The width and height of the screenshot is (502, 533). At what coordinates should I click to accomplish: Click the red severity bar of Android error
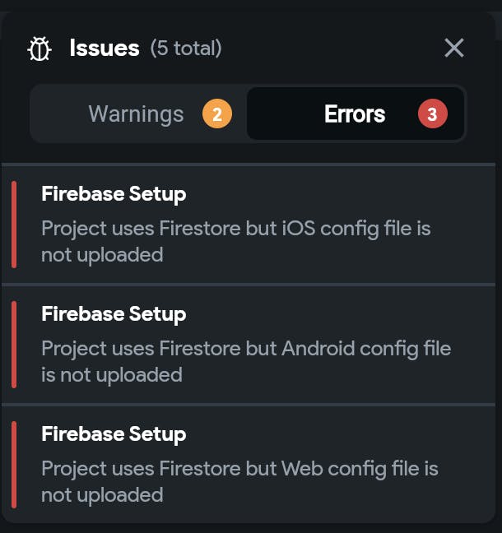point(14,345)
